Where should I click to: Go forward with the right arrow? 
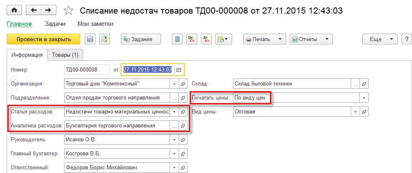click(x=48, y=10)
